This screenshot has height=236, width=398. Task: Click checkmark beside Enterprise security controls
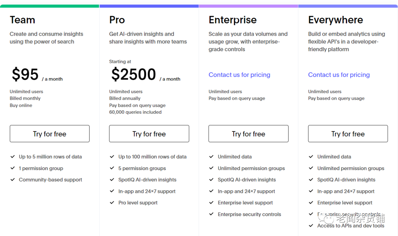[x=212, y=214]
